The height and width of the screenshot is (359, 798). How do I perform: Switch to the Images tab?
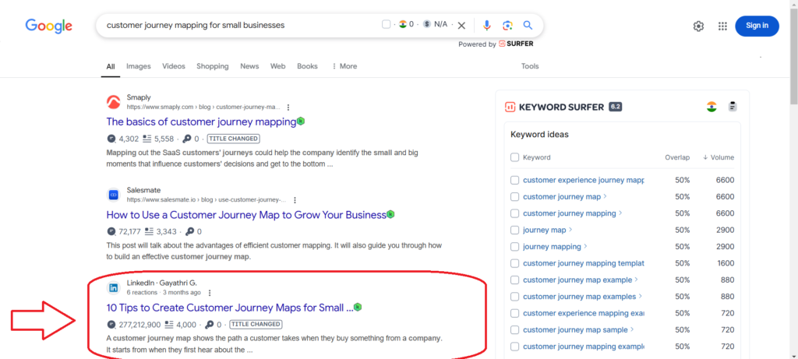click(x=139, y=66)
